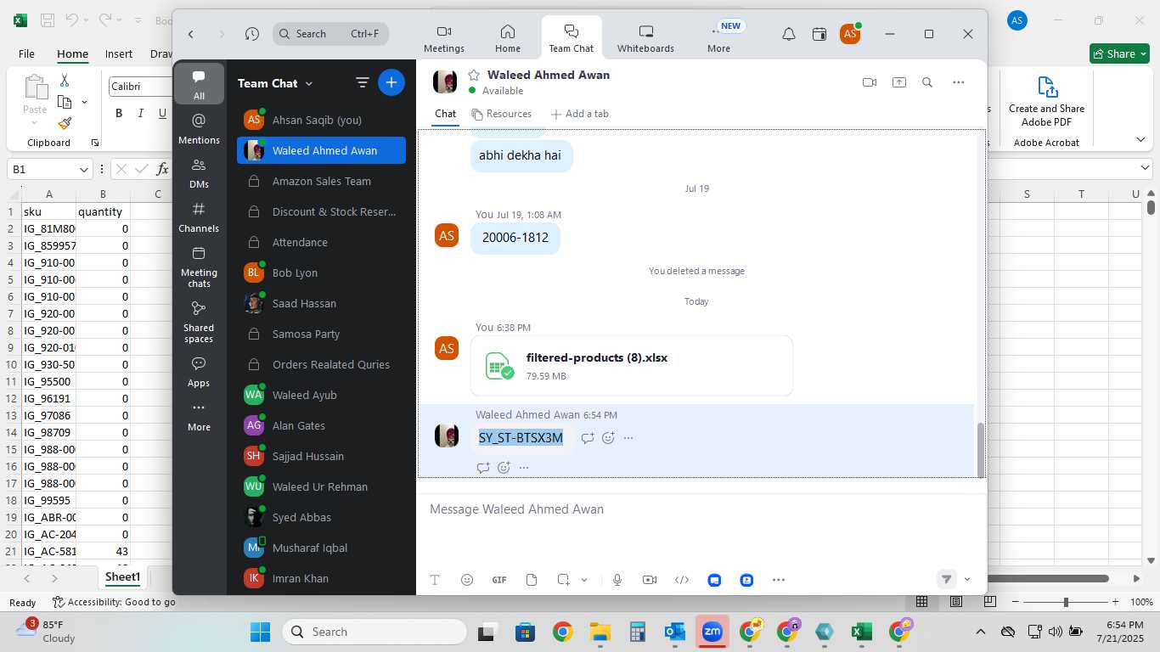Select Sheet1 tab in Excel
1160x652 pixels.
coord(122,577)
